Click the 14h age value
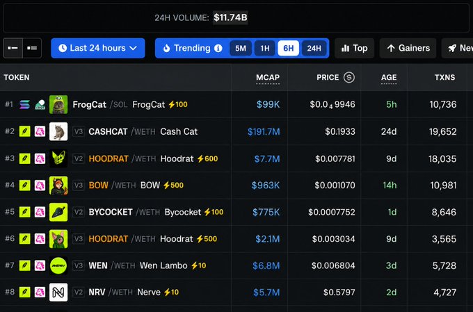 (390, 185)
